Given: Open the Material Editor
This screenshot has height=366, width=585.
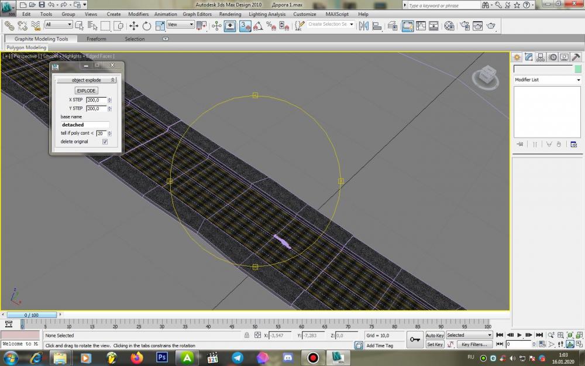Looking at the screenshot, I should click(449, 26).
